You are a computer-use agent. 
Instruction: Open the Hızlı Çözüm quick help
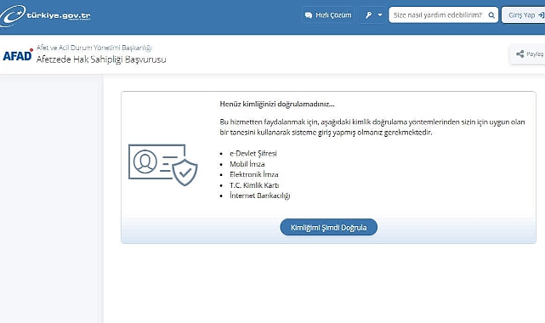pyautogui.click(x=328, y=15)
